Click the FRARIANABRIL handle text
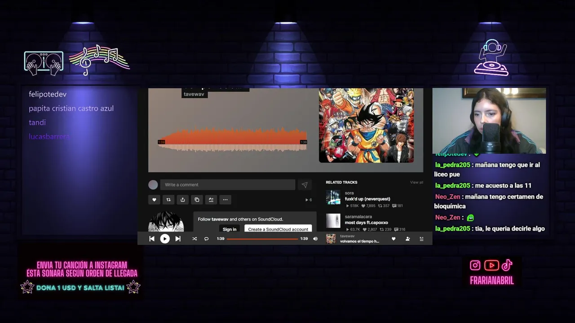Screen dimensions: 575x323 492,281
